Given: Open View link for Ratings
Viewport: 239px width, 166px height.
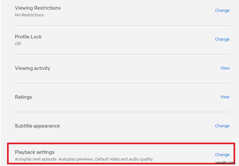Looking at the screenshot, I should point(225,97).
